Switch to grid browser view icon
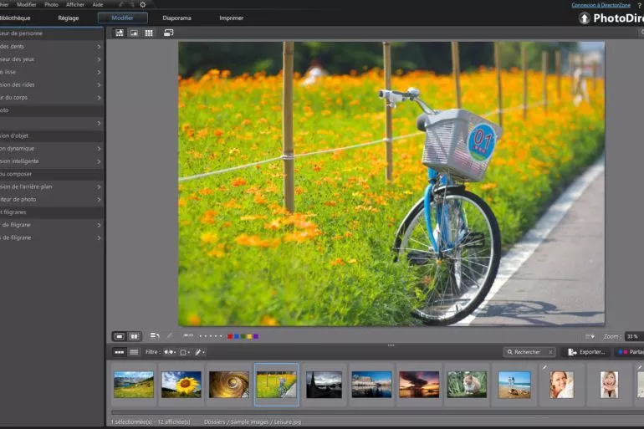Image resolution: width=644 pixels, height=429 pixels. pyautogui.click(x=149, y=33)
